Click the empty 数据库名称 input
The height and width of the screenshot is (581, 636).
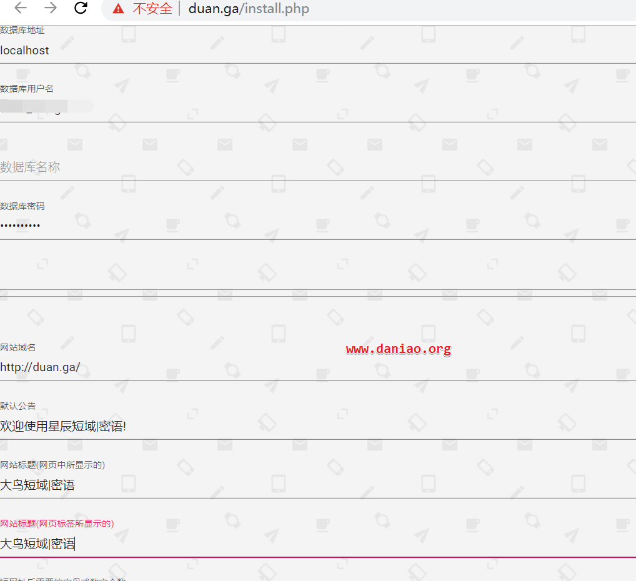250,167
